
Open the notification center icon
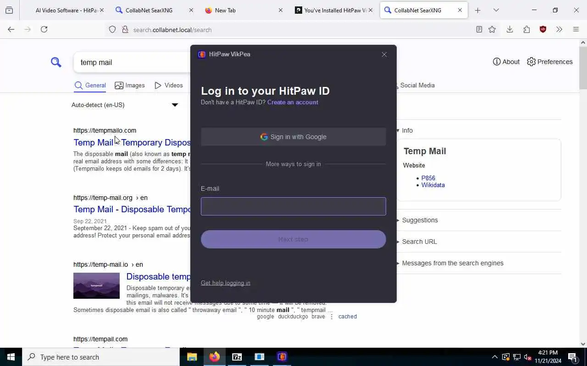(x=572, y=357)
